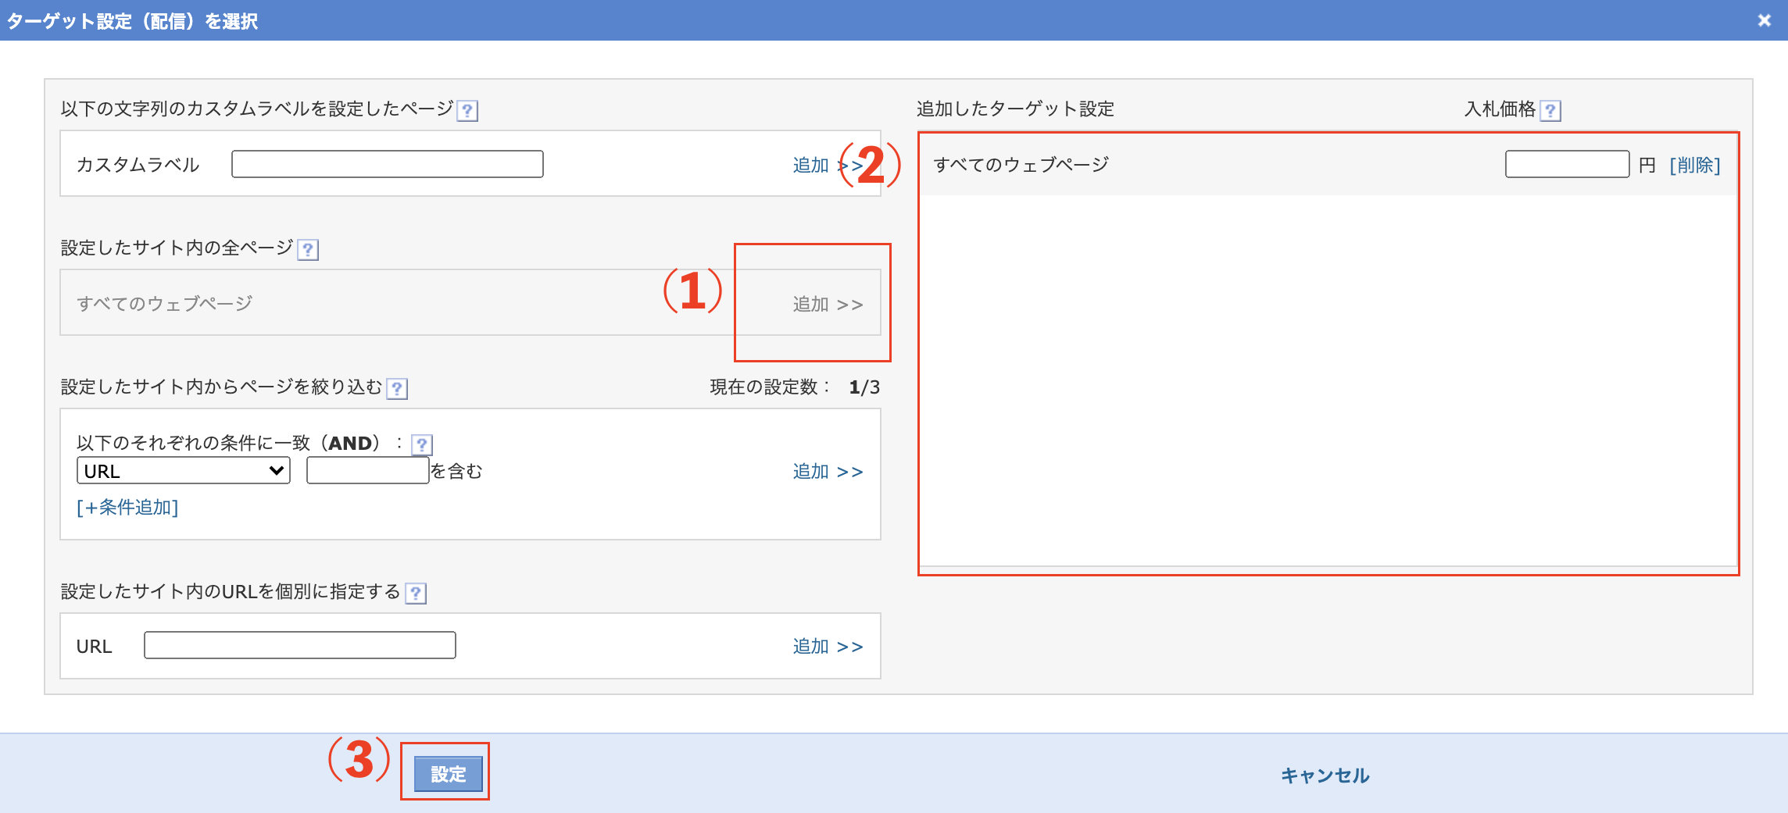Click キャンセル to dismiss changes
Viewport: 1788px width, 813px height.
(x=1325, y=776)
